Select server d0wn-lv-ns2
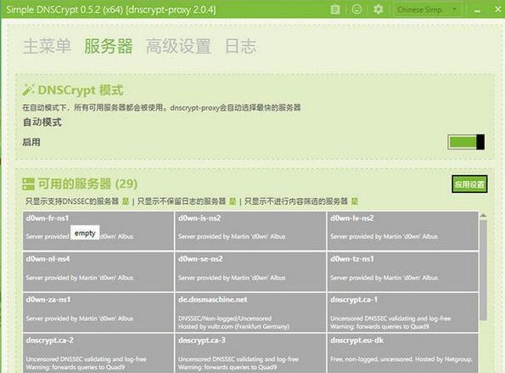This screenshot has height=373, width=505. tap(402, 231)
